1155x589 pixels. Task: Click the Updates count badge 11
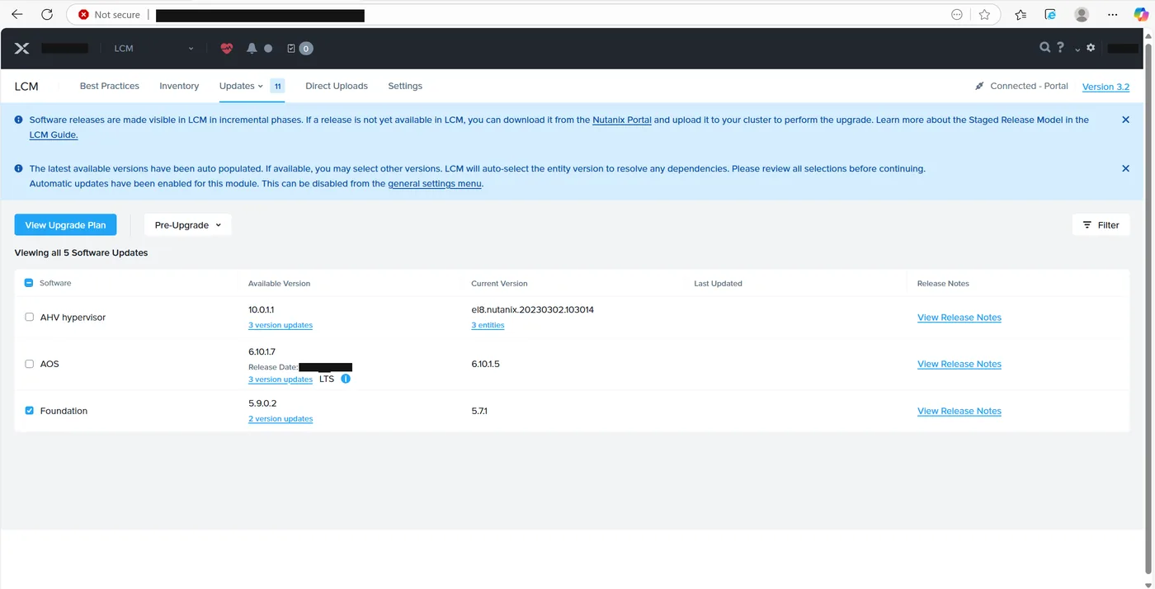tap(277, 86)
